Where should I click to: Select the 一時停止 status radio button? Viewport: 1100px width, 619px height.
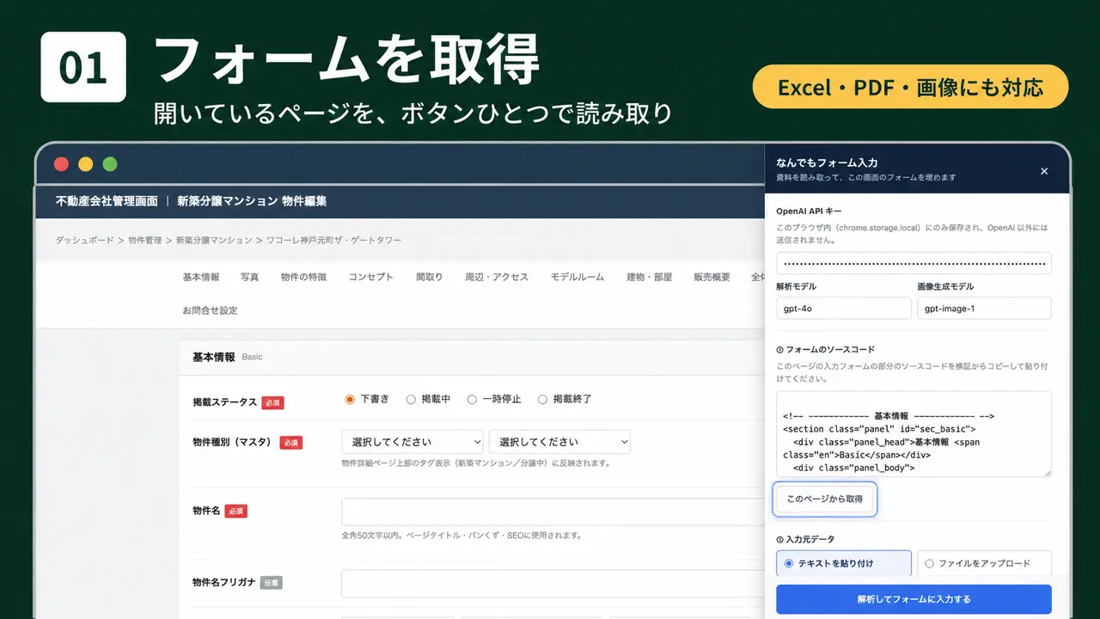pos(472,399)
